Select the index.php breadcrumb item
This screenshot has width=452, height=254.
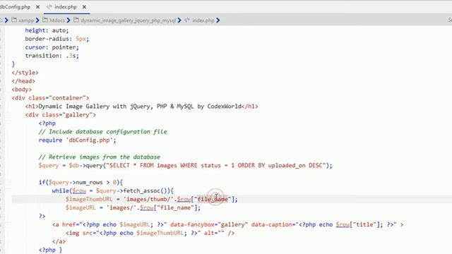203,20
